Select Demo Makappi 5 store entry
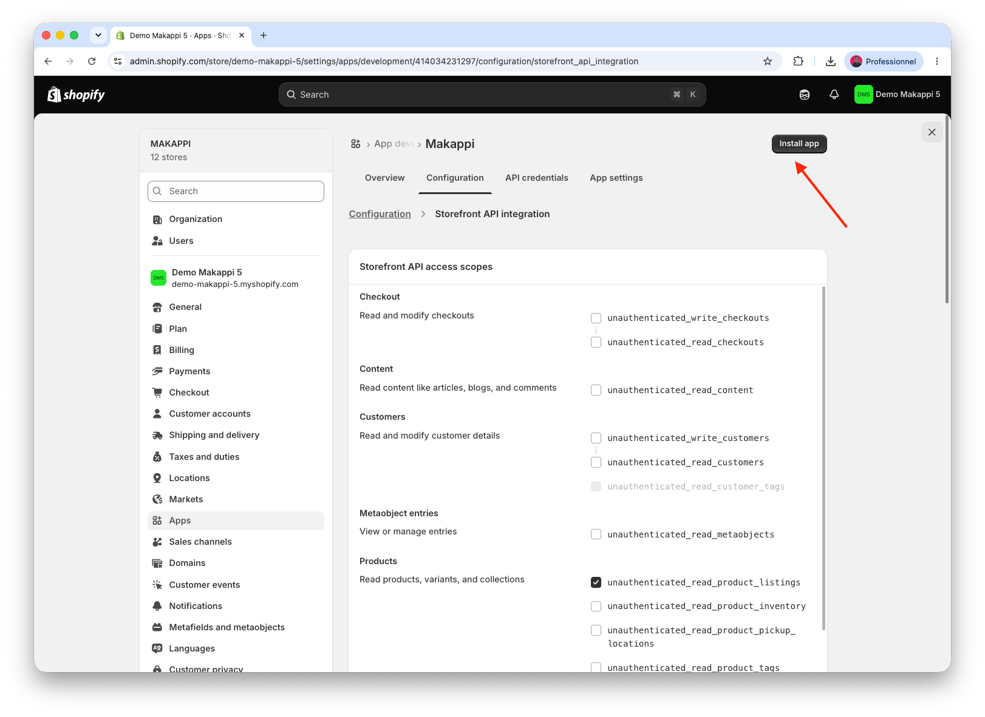 click(236, 278)
